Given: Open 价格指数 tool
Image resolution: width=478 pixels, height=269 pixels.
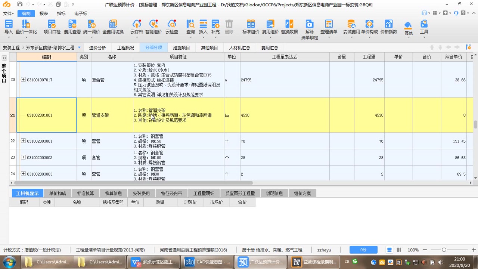Looking at the screenshot, I should (389, 27).
